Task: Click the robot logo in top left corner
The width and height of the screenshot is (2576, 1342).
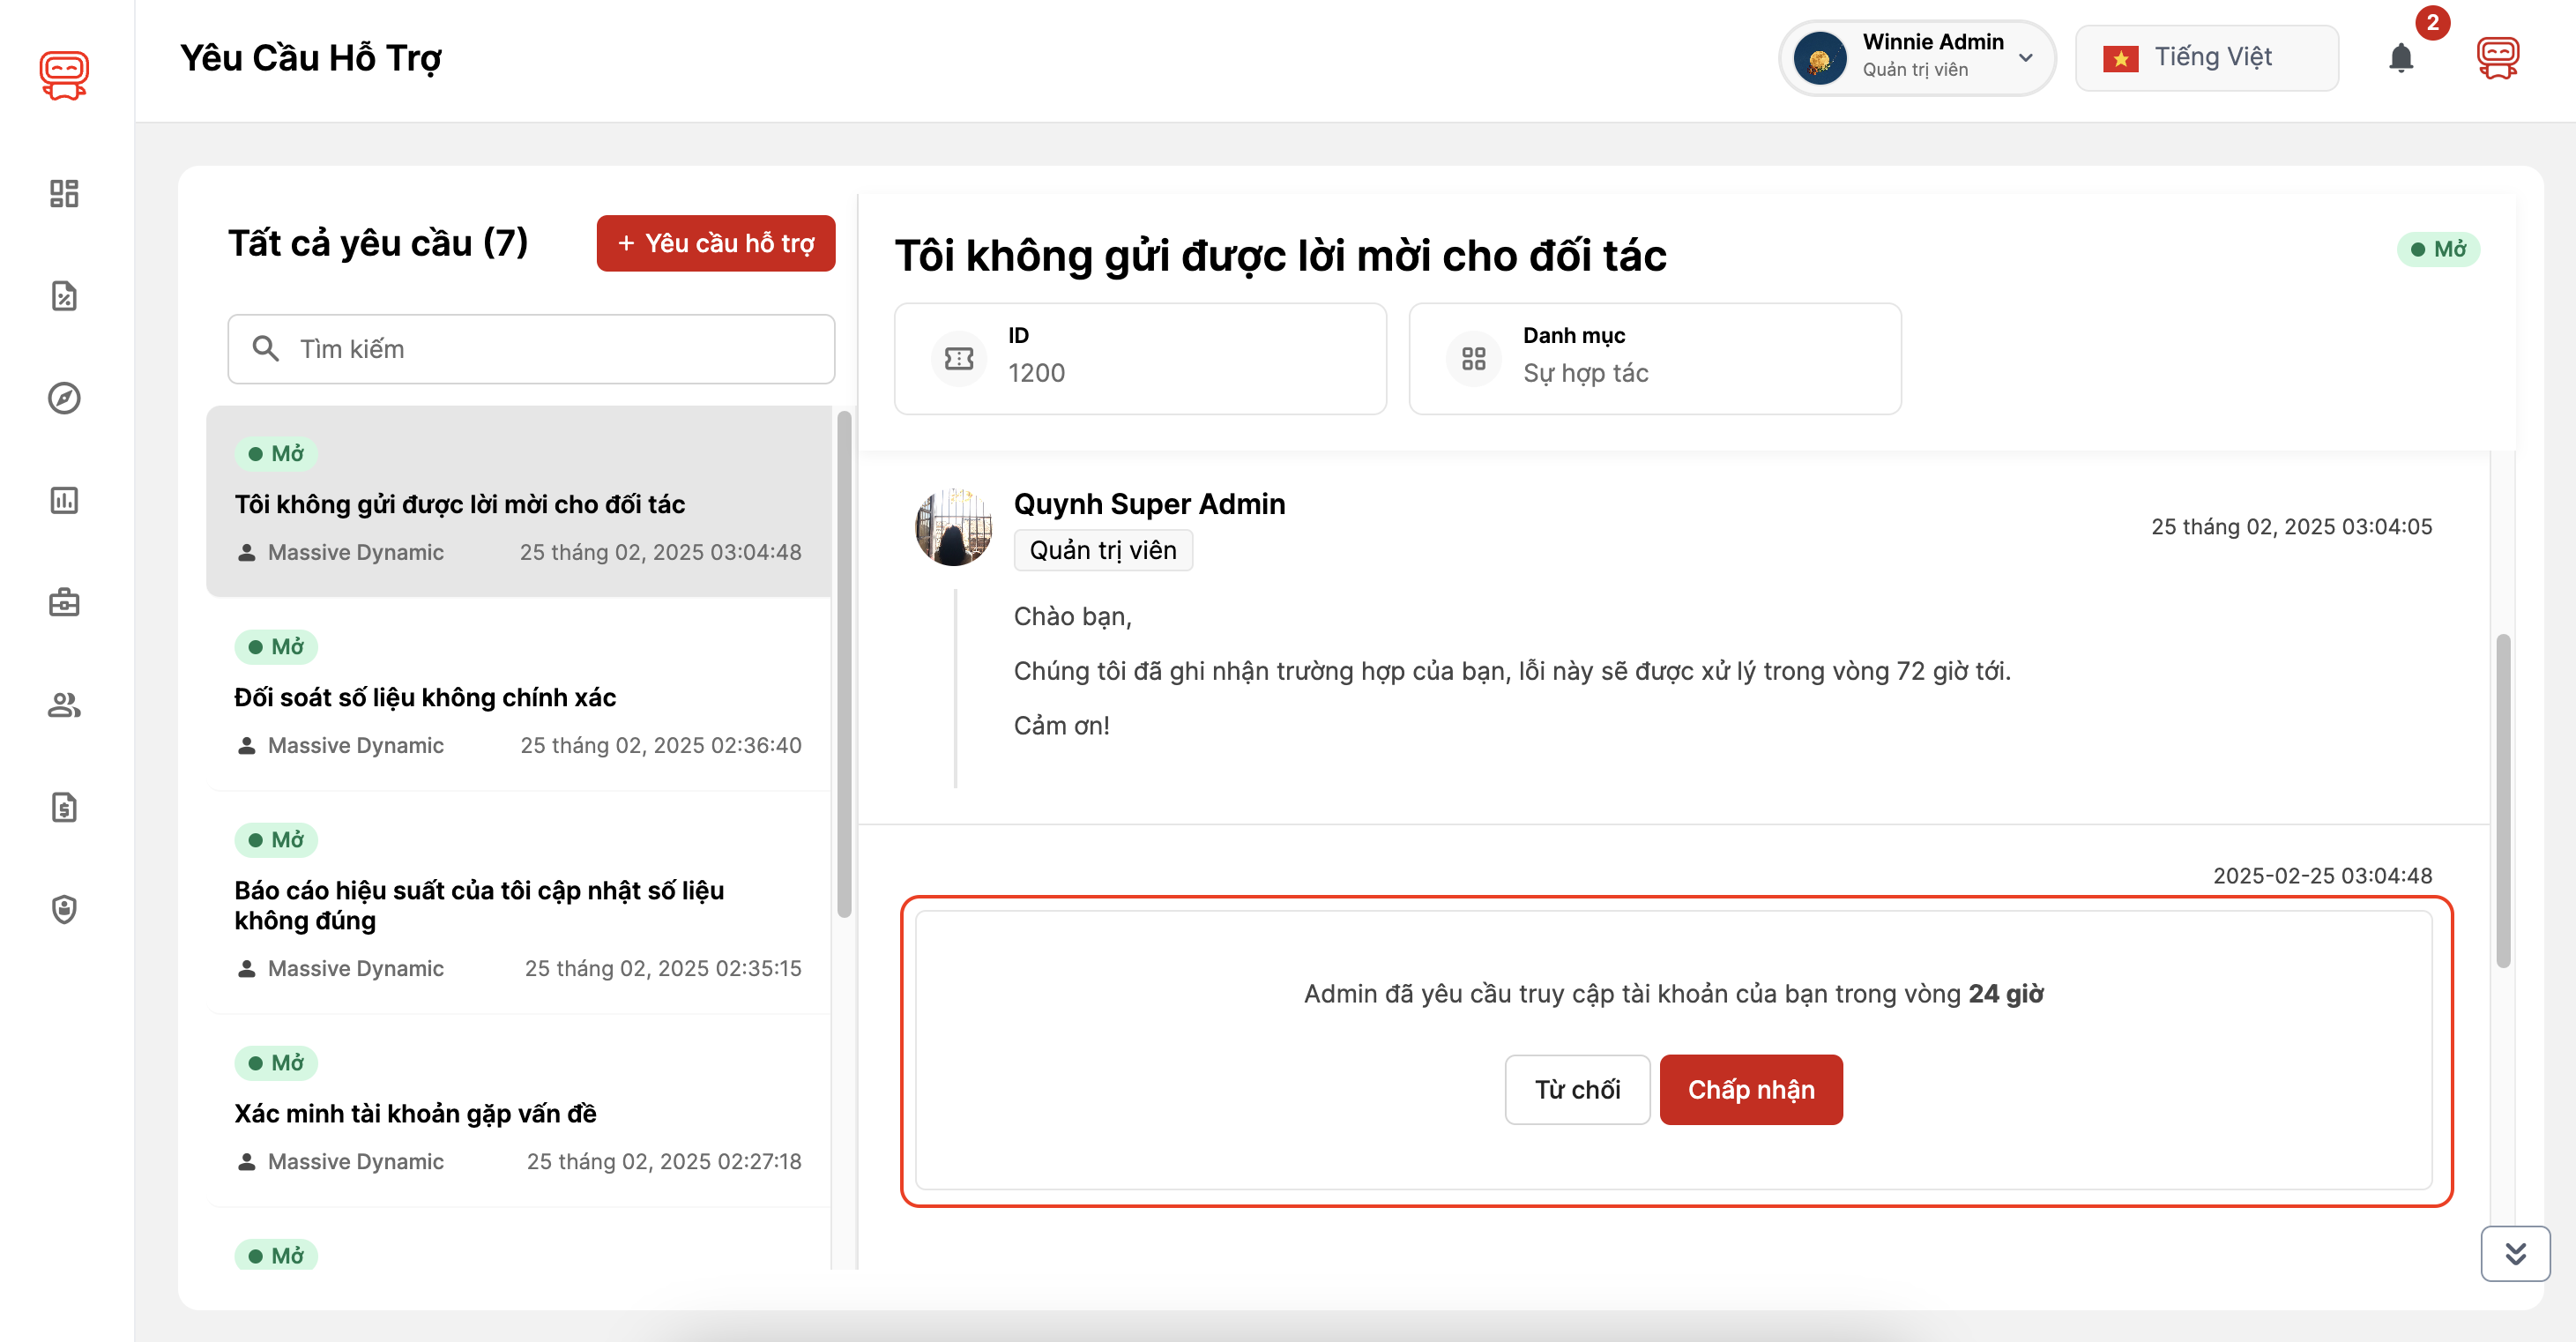Action: 63,72
